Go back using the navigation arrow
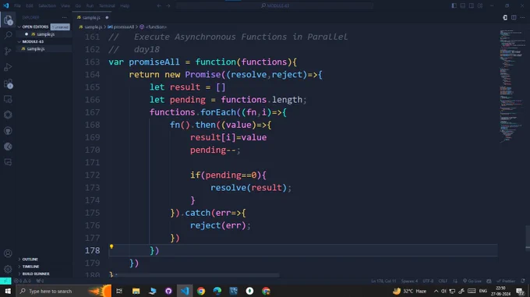The width and height of the screenshot is (530, 297). click(x=159, y=5)
